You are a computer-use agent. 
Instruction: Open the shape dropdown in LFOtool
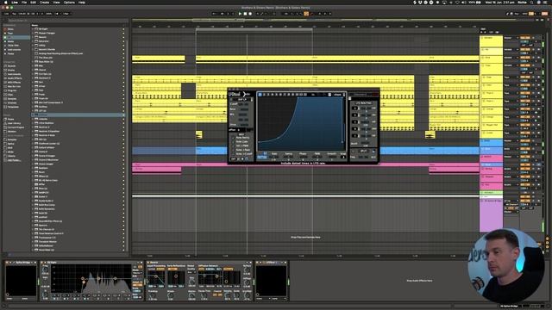point(339,95)
